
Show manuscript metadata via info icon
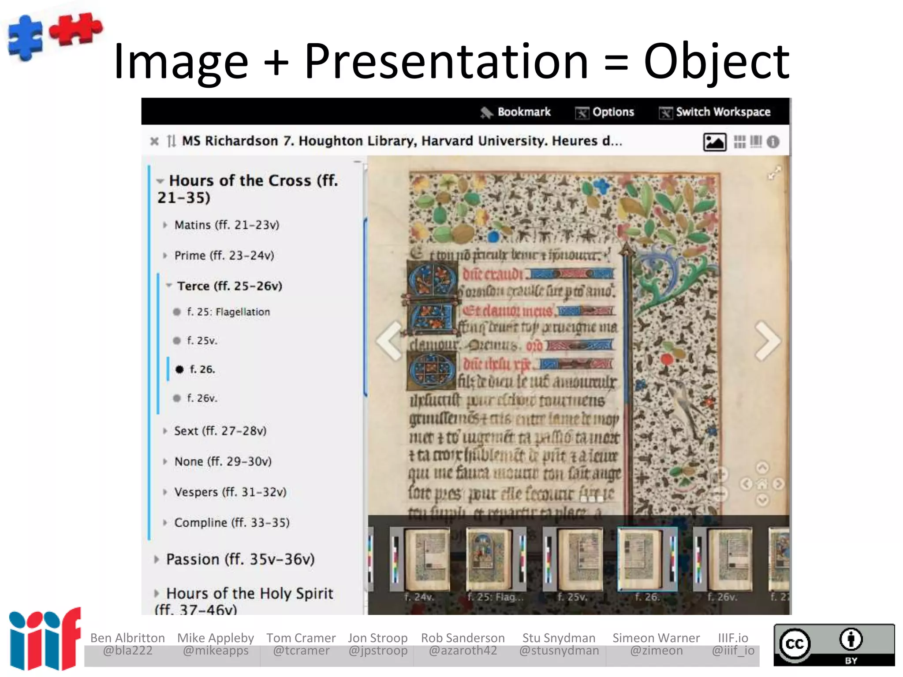tap(773, 141)
